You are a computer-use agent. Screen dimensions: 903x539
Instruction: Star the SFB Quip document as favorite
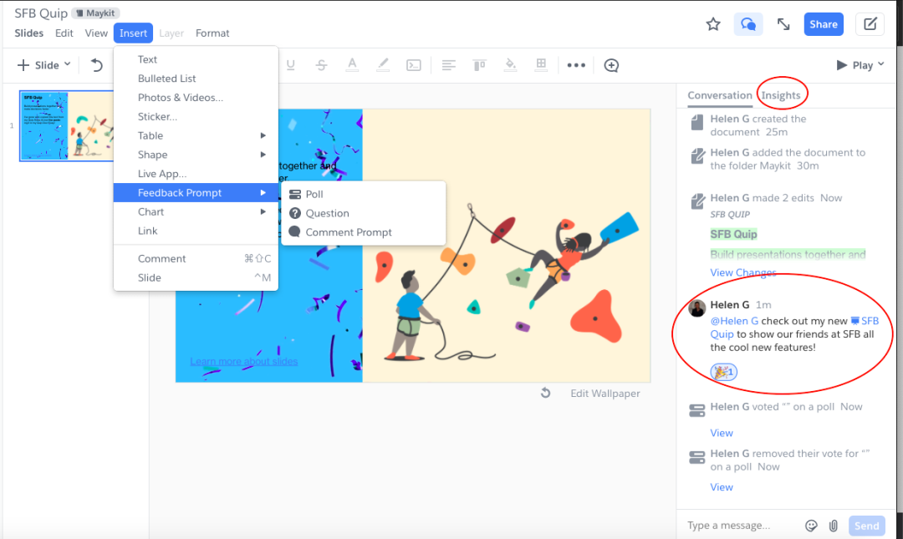(713, 24)
